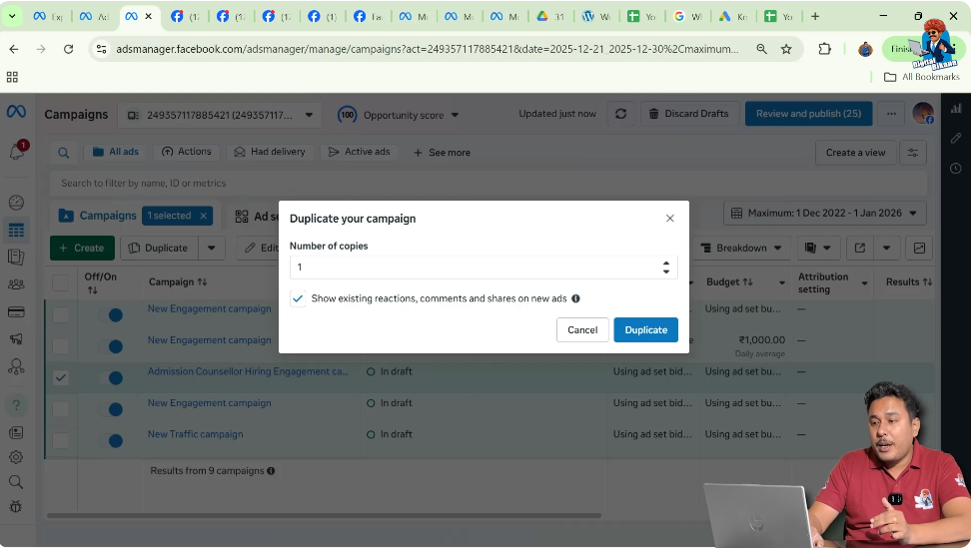This screenshot has width=973, height=549.
Task: Open notifications bell in left sidebar
Action: 17,152
